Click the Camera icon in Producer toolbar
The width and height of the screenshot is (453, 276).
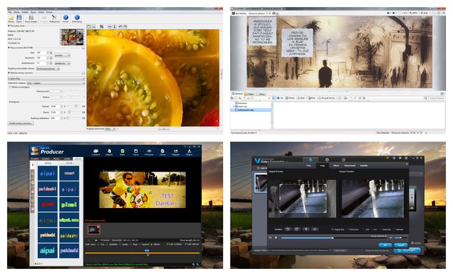coord(96,152)
